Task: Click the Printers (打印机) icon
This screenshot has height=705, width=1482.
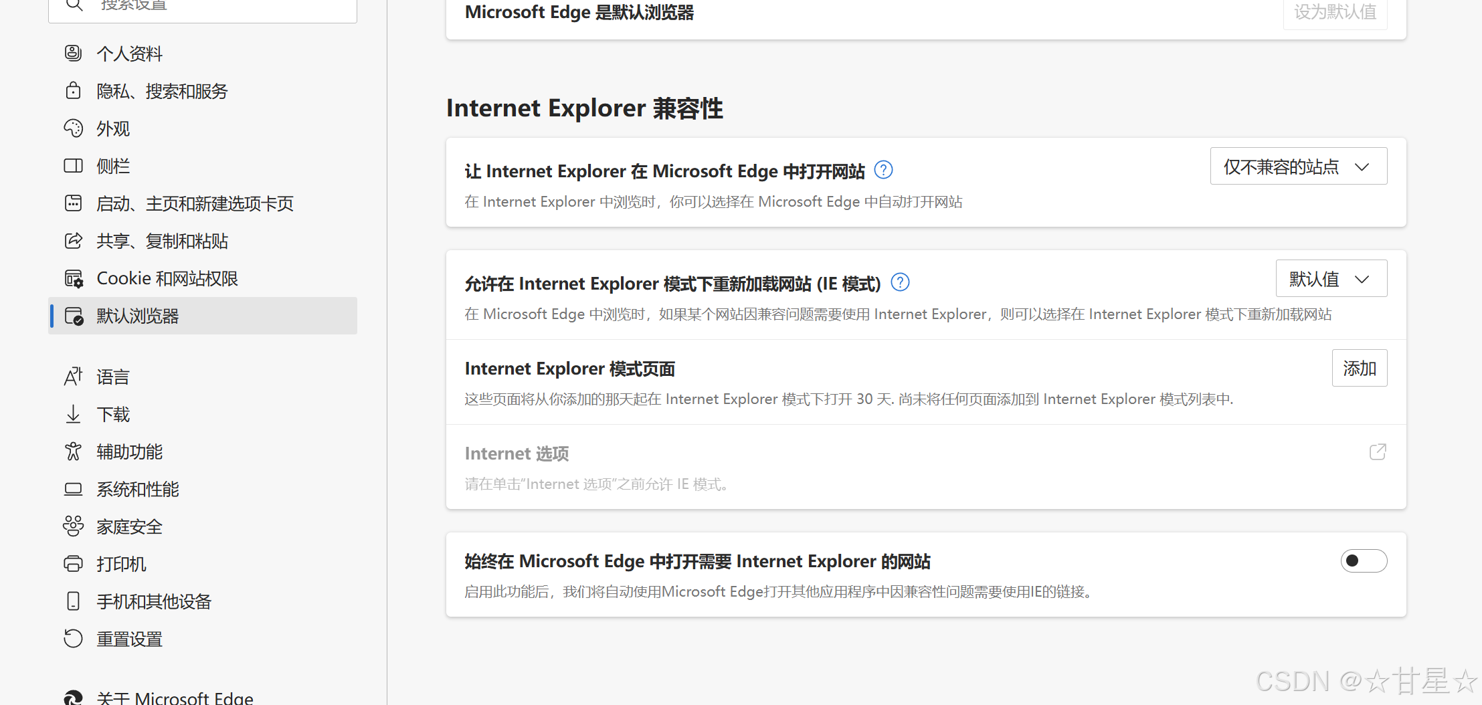Action: coord(74,564)
